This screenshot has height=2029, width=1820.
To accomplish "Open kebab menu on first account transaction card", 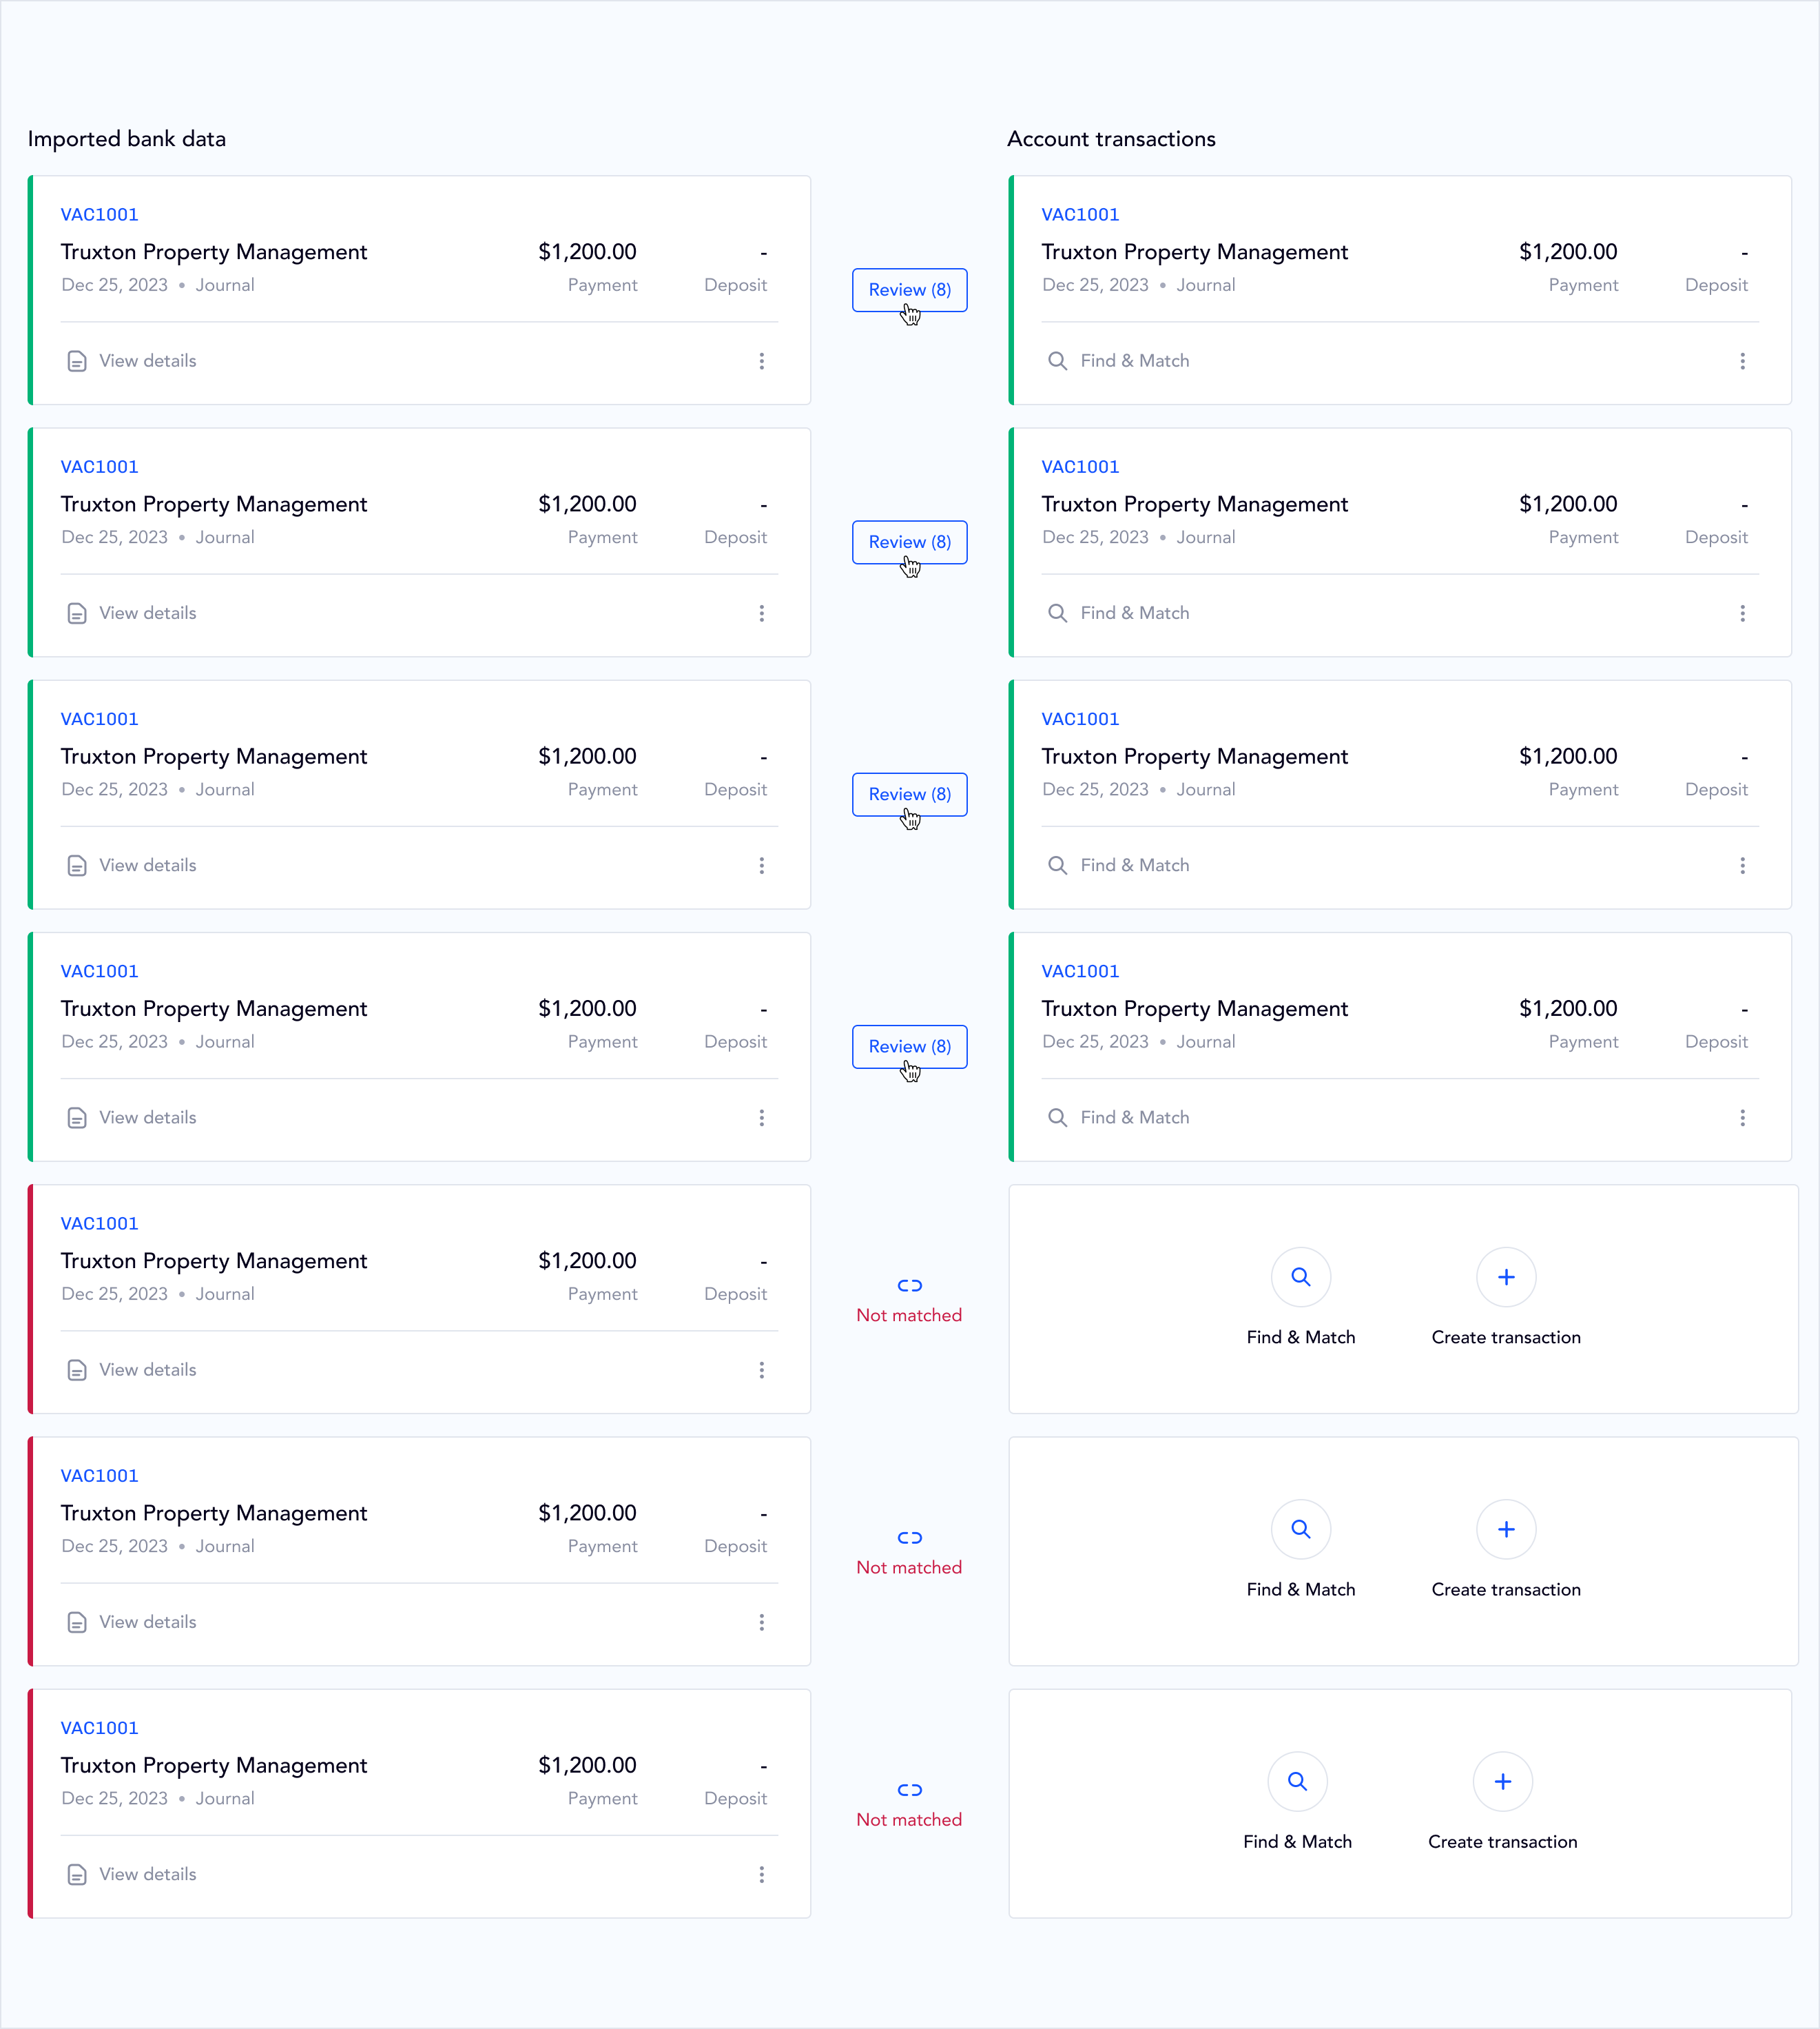I will pyautogui.click(x=1742, y=361).
